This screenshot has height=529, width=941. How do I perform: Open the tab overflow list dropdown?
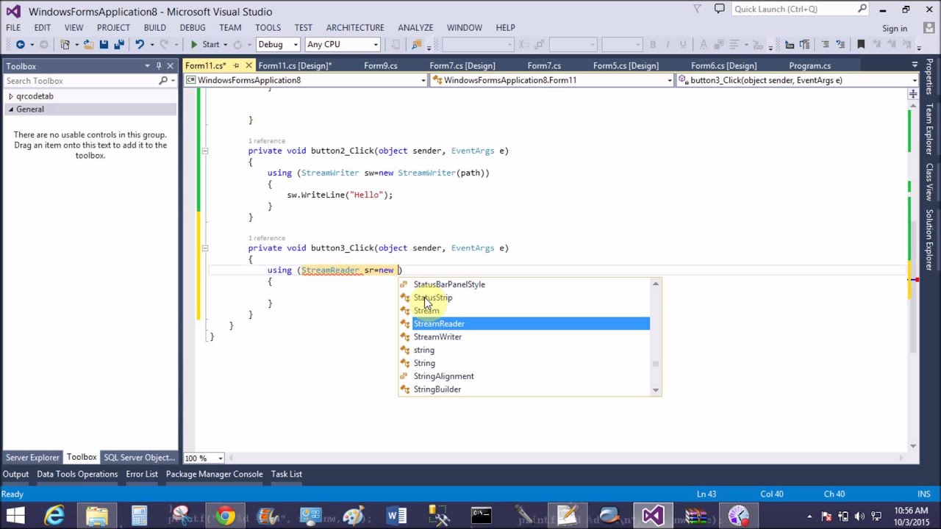point(915,65)
